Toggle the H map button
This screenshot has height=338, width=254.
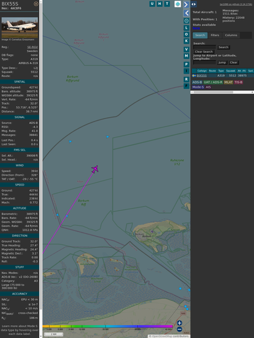pyautogui.click(x=159, y=4)
